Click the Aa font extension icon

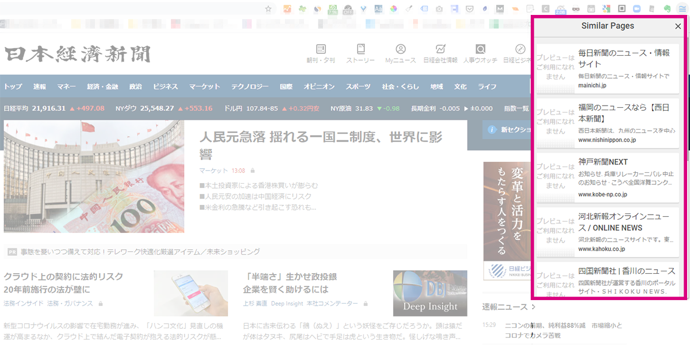378,9
